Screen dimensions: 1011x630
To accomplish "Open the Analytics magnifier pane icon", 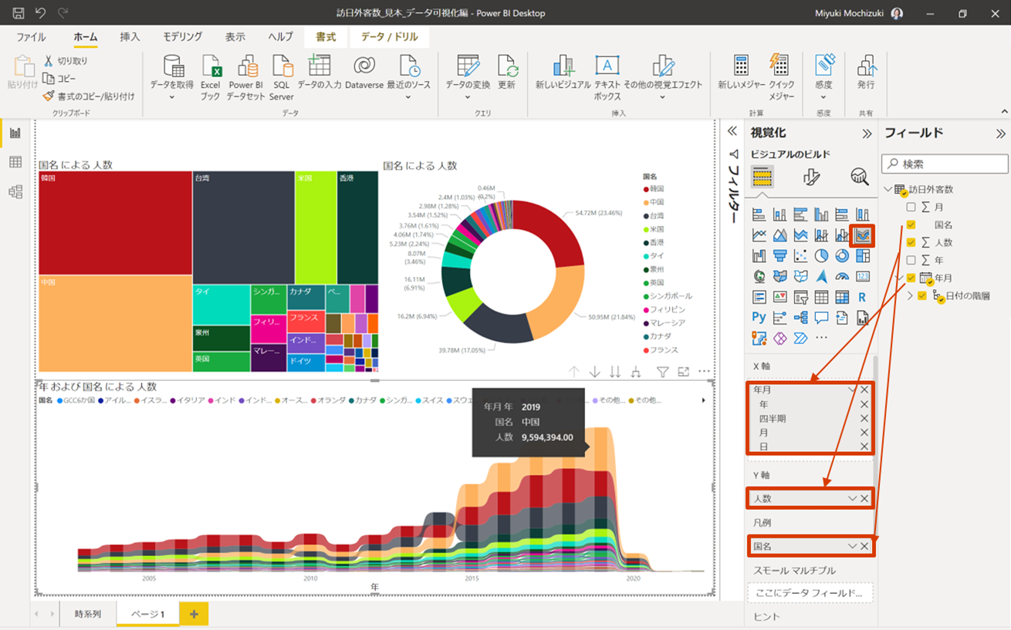I will [860, 177].
